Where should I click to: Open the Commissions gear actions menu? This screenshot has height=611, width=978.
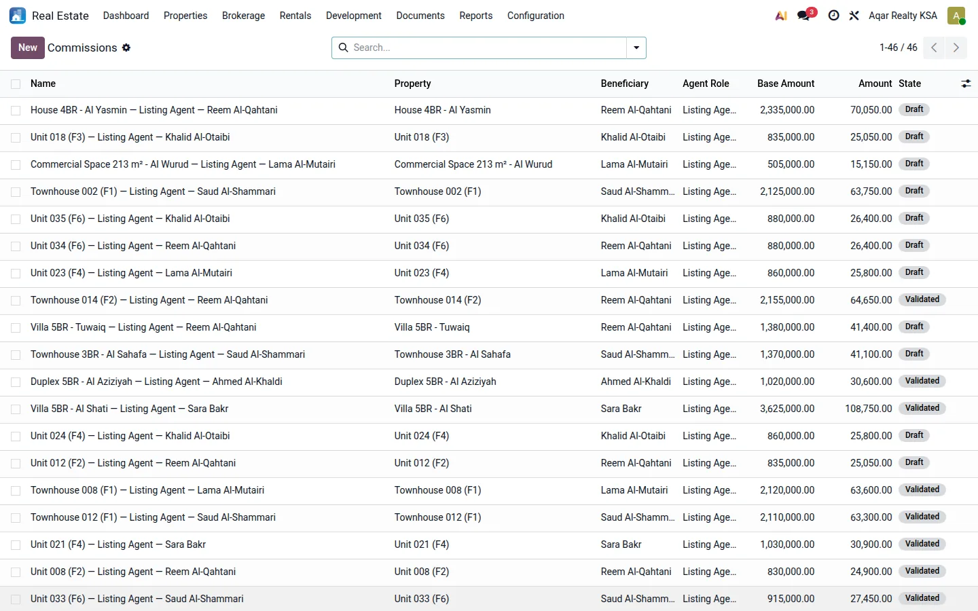(x=126, y=48)
